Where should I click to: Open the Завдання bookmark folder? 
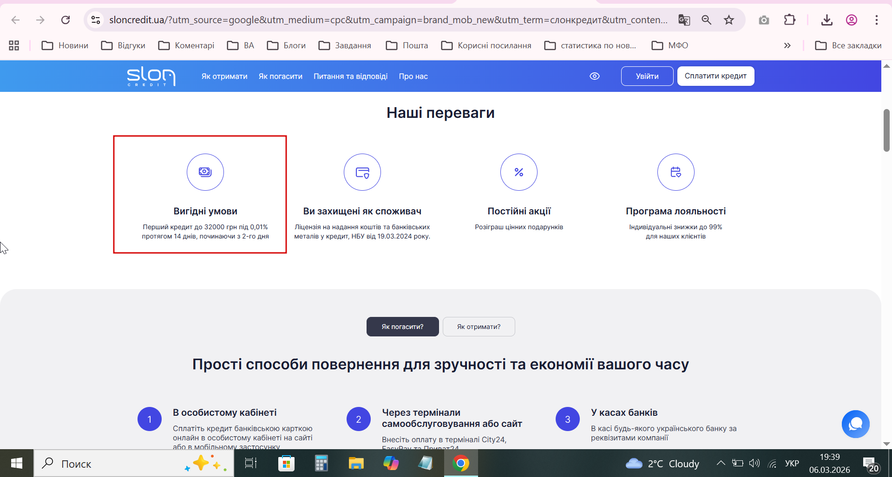click(x=345, y=45)
